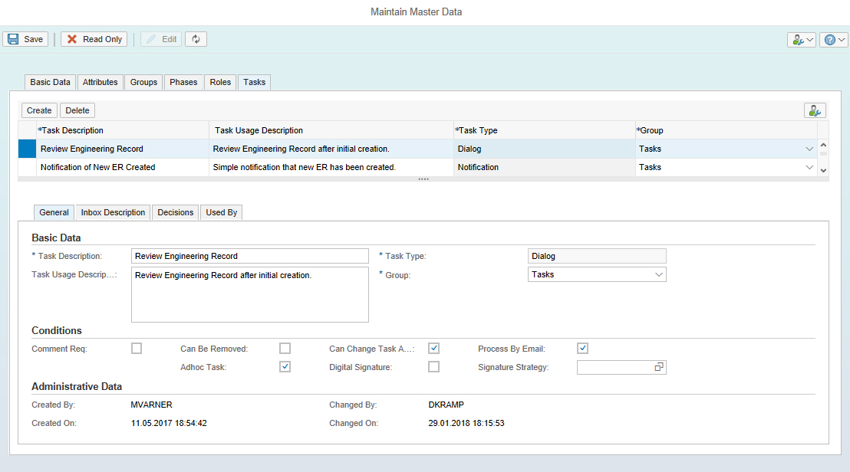Enable the Comment Req checkbox
The image size is (850, 472).
pos(137,349)
